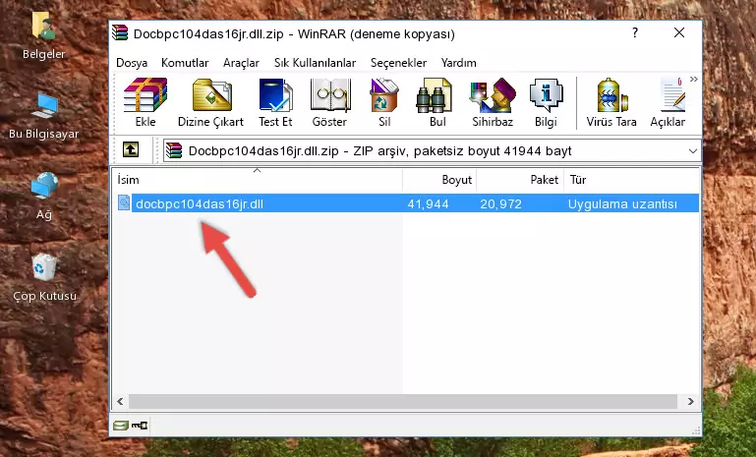Sort by the Tür column header
This screenshot has height=457, width=756.
coord(631,179)
